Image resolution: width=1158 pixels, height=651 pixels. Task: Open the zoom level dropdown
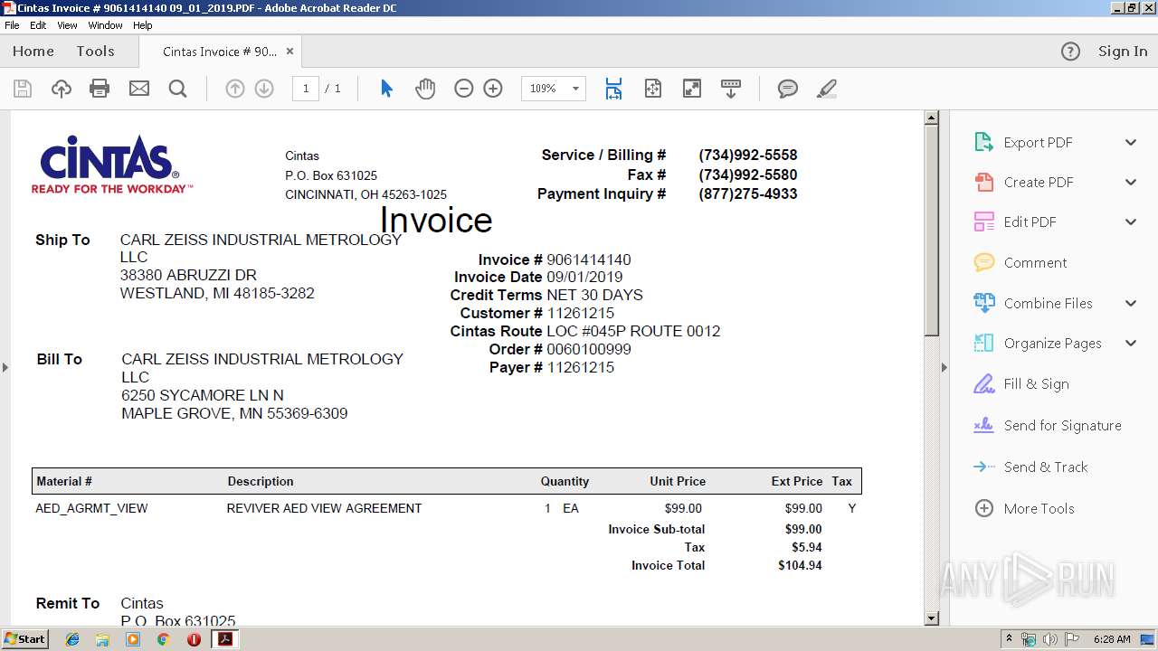pyautogui.click(x=575, y=89)
